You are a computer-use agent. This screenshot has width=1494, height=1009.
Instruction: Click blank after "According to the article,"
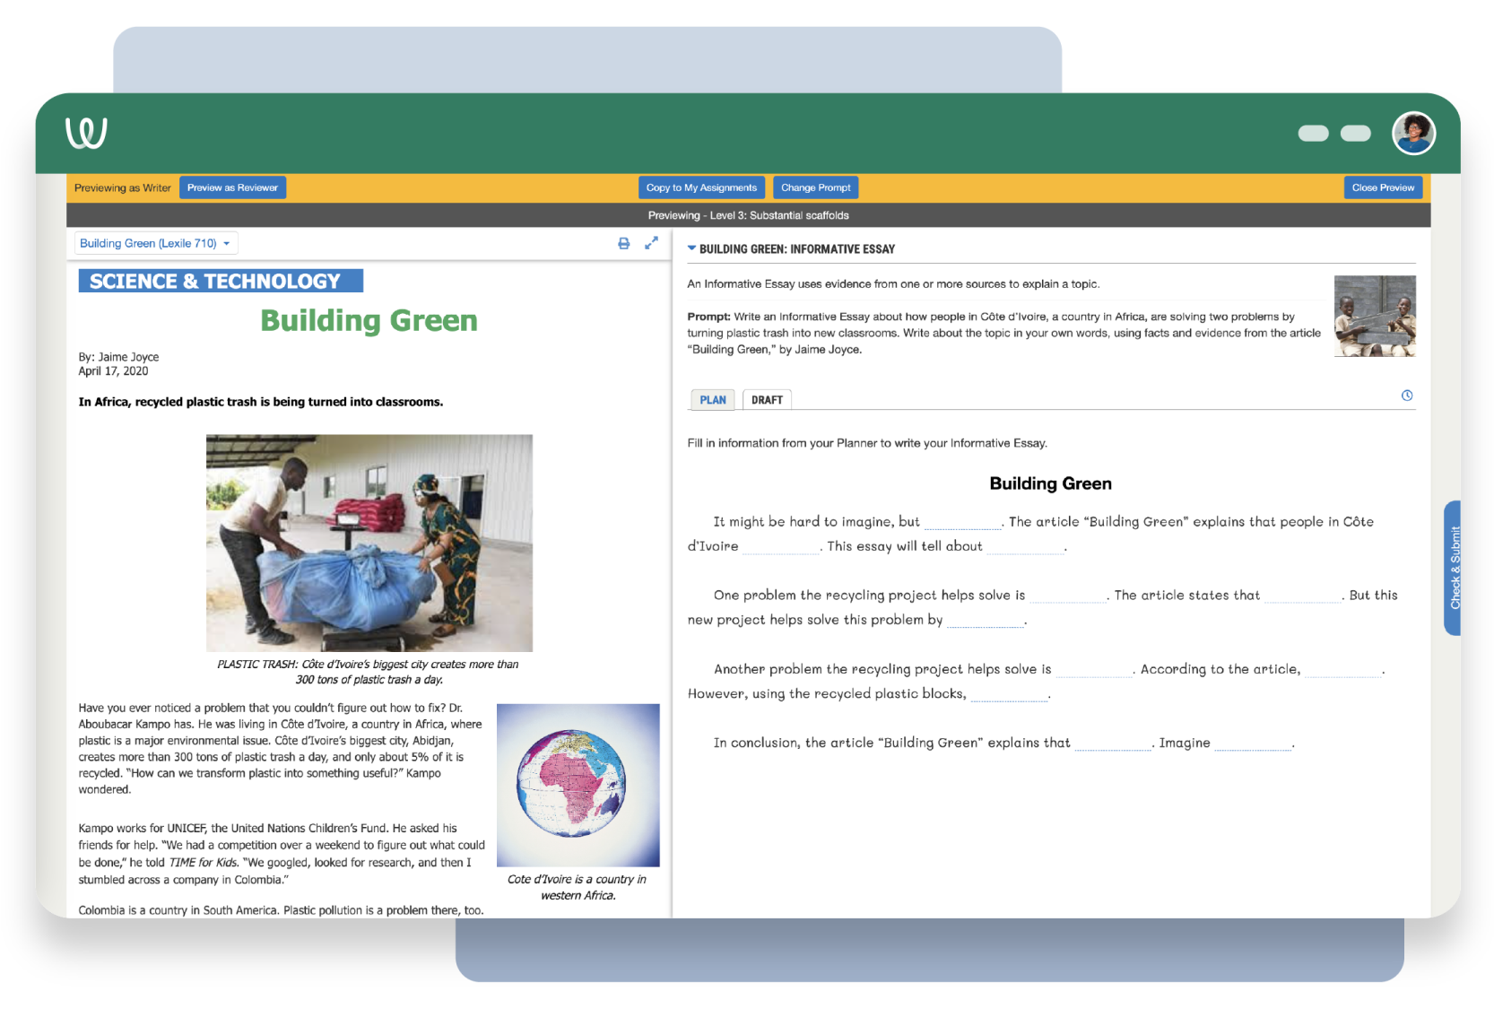point(1342,670)
